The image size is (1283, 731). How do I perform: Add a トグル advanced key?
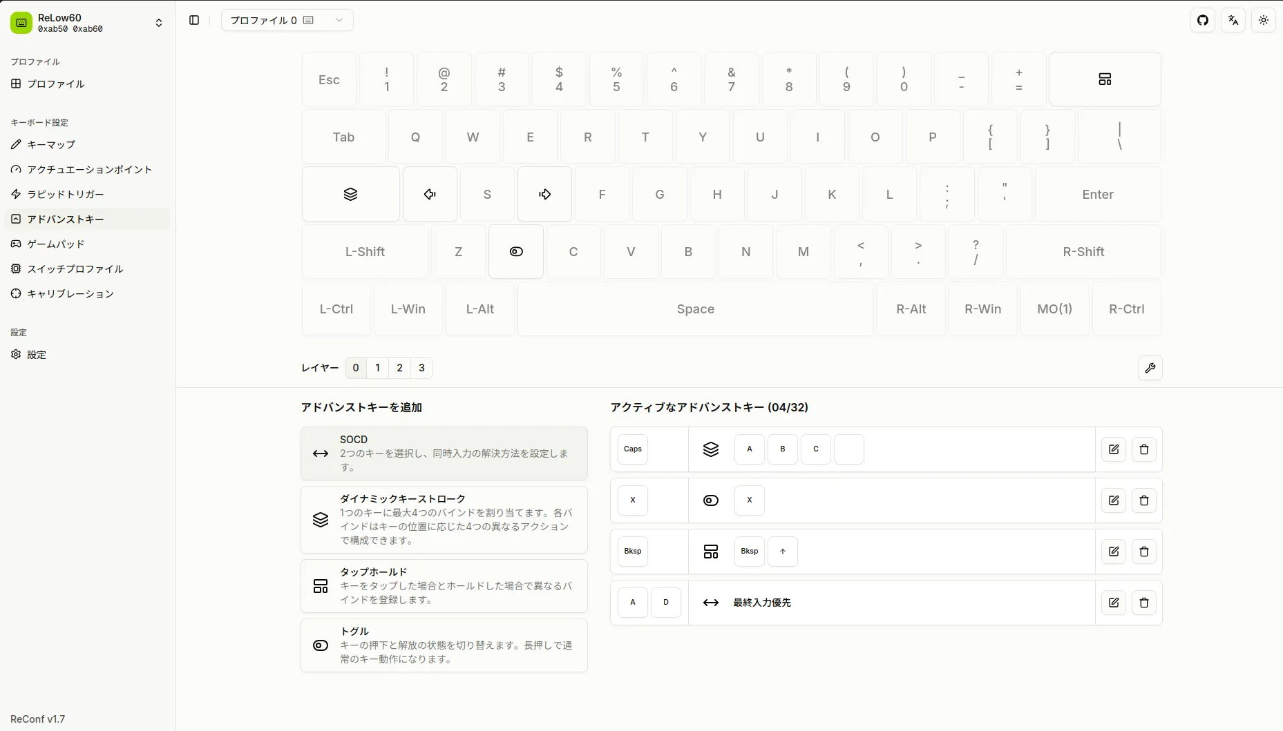[444, 645]
